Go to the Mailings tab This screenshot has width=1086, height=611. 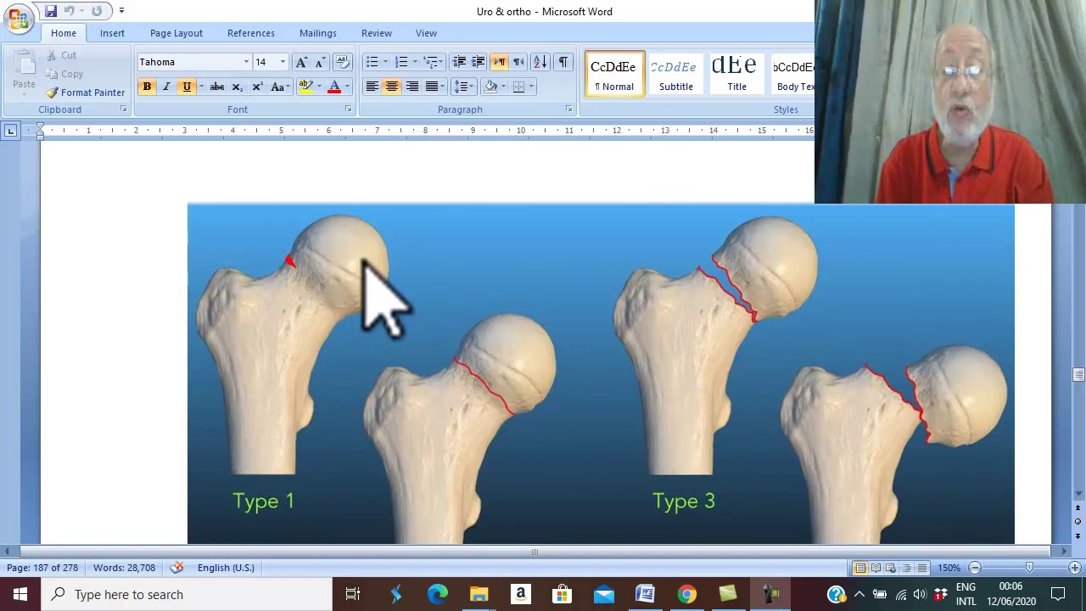318,33
